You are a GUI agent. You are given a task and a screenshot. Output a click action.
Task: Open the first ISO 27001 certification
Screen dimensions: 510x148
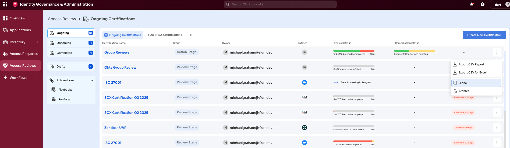113,83
